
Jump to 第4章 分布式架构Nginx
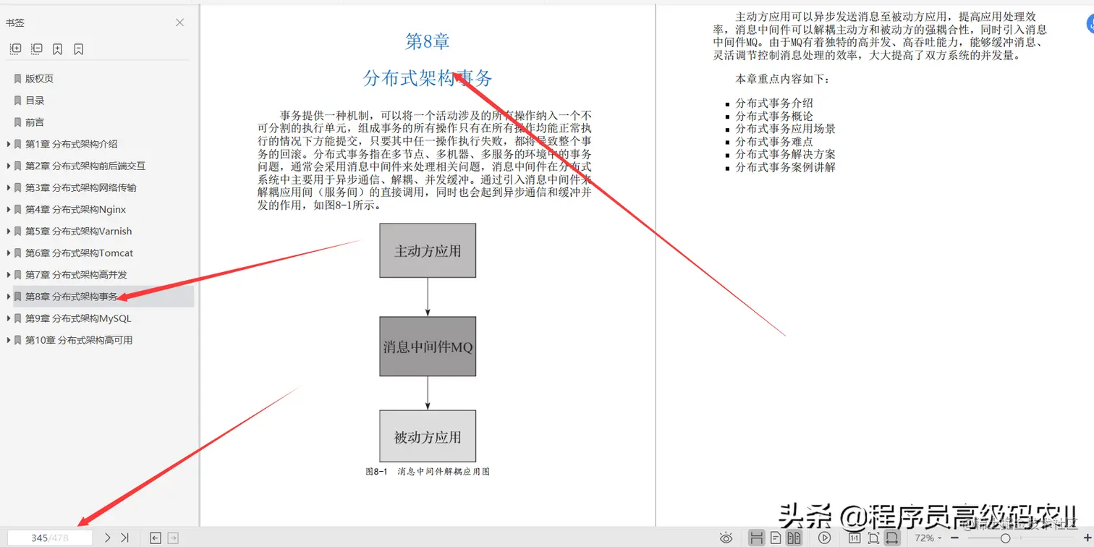tap(76, 209)
